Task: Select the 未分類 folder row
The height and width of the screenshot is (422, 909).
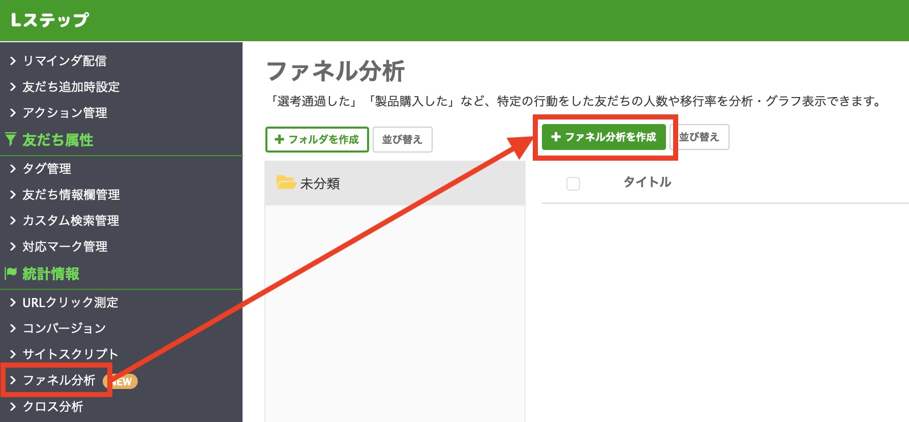Action: pos(395,183)
